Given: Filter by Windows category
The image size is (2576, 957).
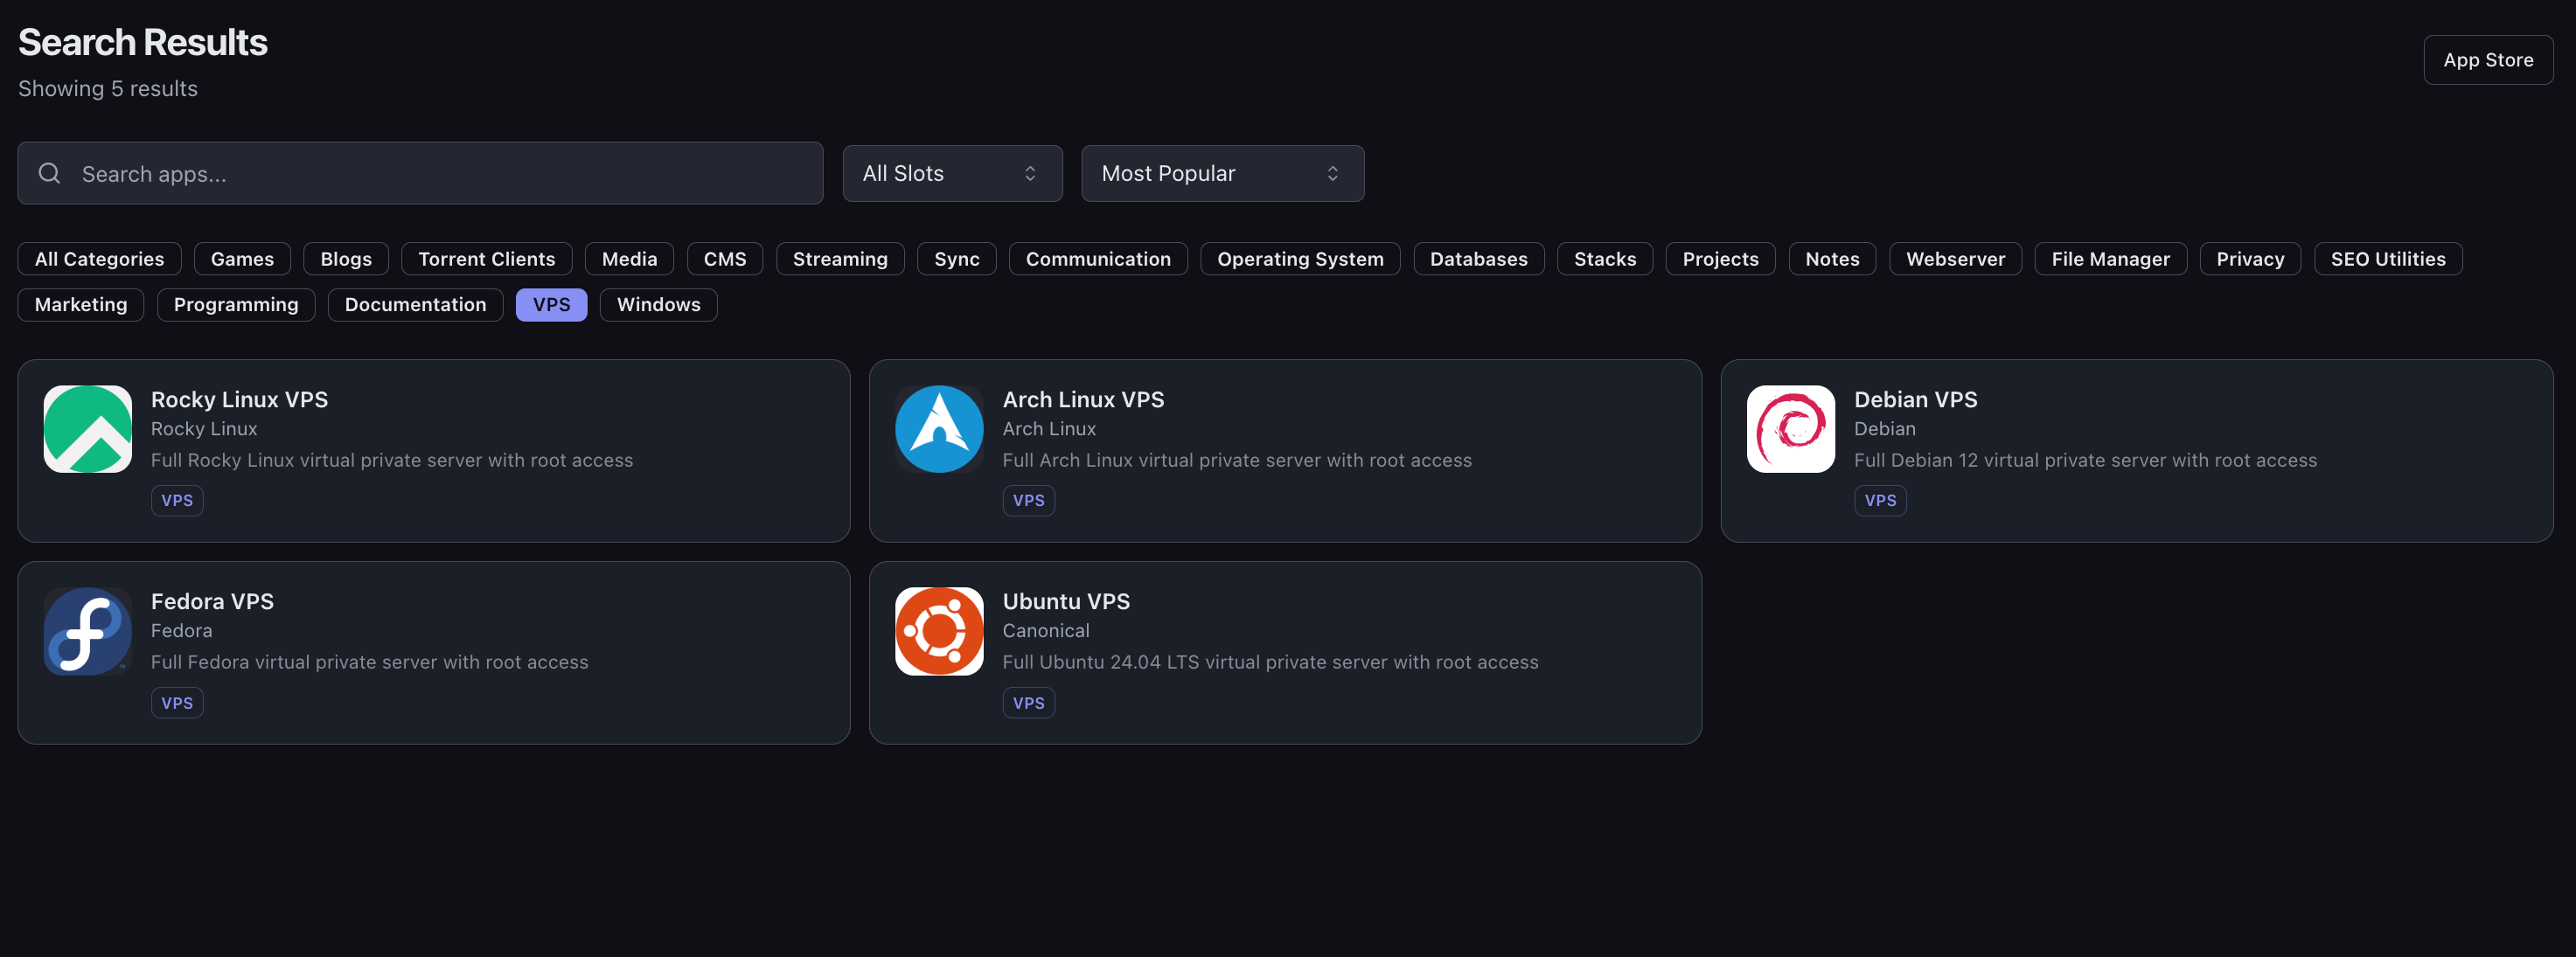Looking at the screenshot, I should coord(658,305).
